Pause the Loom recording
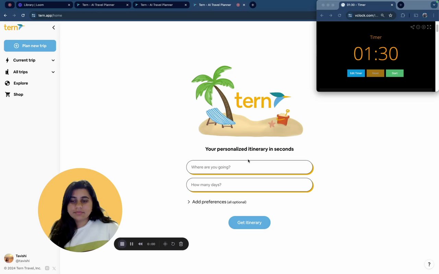439x274 pixels. (x=131, y=244)
